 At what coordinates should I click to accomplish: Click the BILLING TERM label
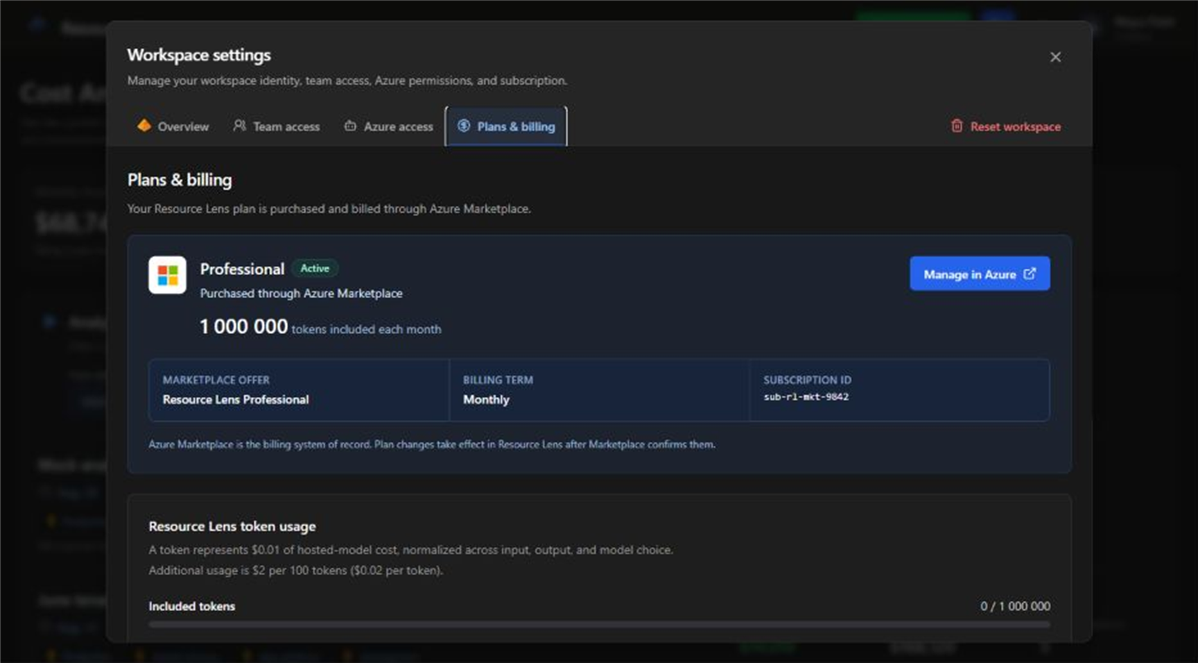(x=498, y=380)
